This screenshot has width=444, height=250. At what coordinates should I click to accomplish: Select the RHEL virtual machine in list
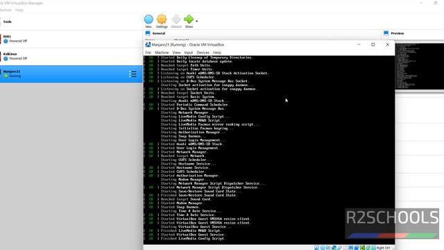(71, 39)
